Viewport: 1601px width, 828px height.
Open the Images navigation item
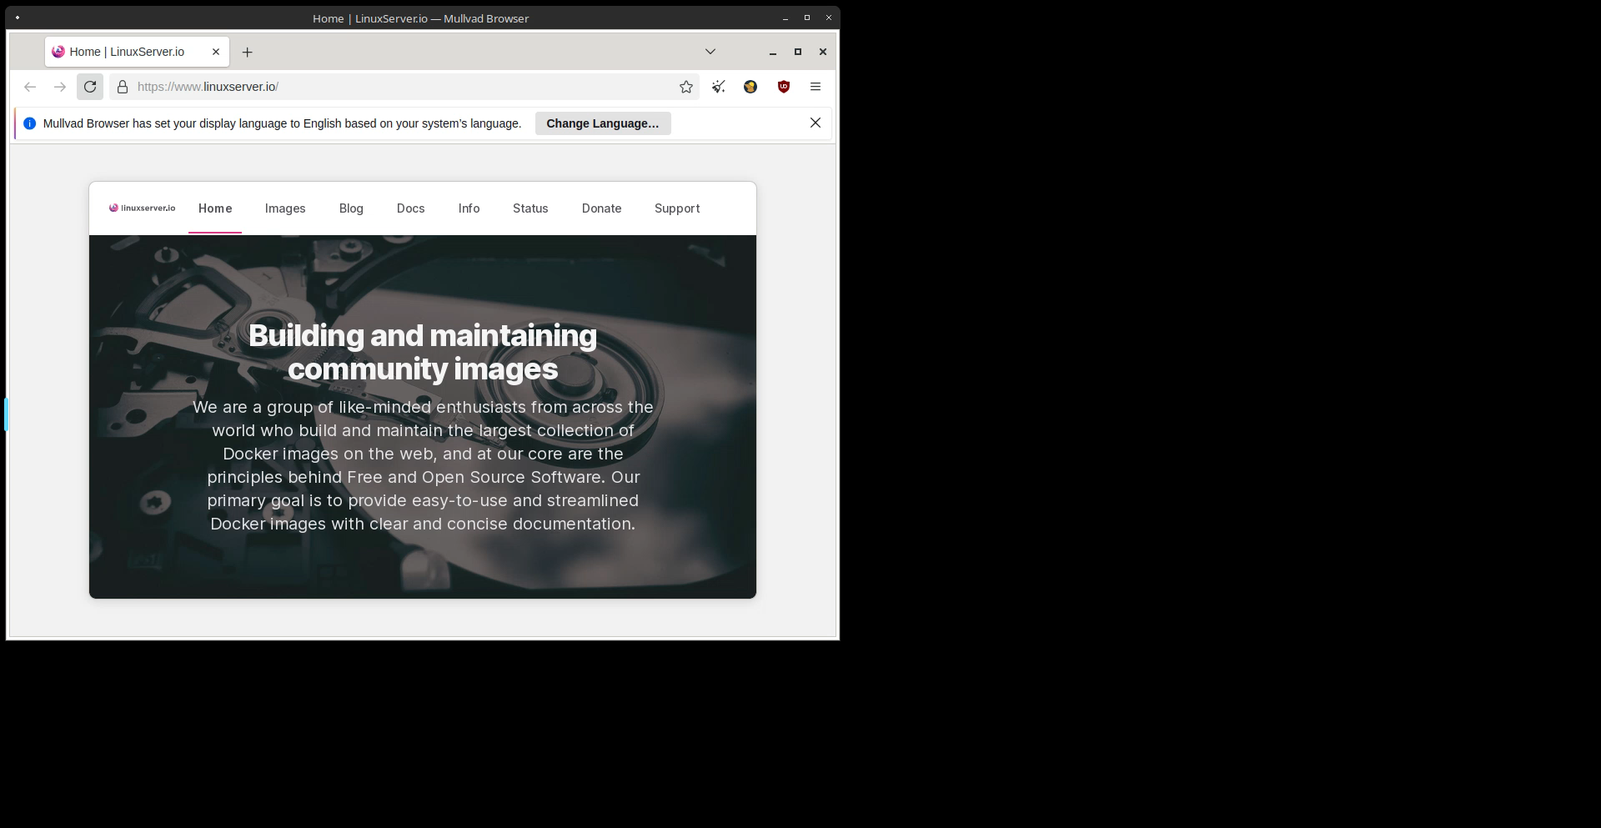(285, 208)
